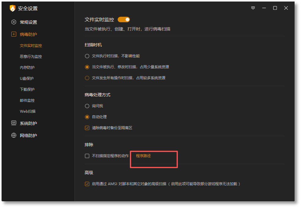This screenshot has width=301, height=208.
Task: Click the Huorong shield logo icon
Action: tap(13, 8)
